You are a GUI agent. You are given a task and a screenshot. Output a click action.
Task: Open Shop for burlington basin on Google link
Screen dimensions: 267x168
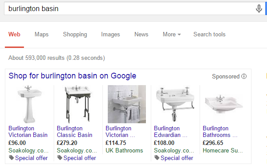click(x=72, y=76)
